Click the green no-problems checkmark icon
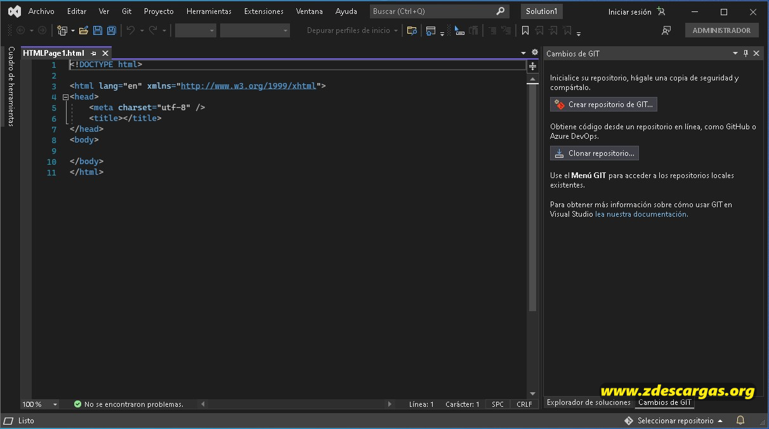 (77, 404)
